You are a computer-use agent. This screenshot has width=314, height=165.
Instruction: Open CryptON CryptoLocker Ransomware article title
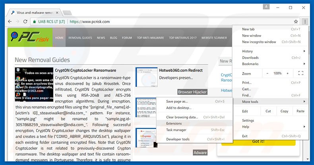click(x=85, y=70)
